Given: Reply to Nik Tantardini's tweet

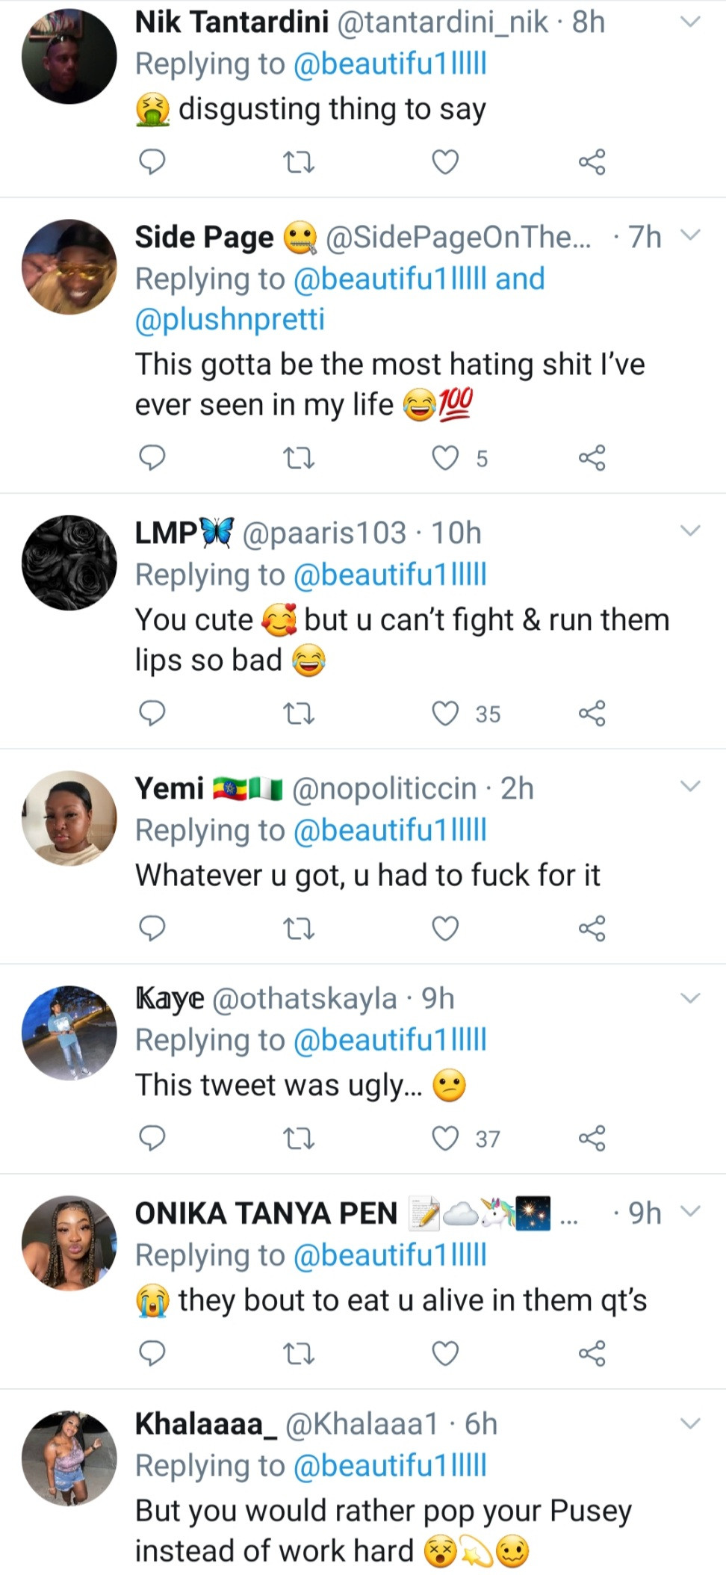Looking at the screenshot, I should coord(152,161).
